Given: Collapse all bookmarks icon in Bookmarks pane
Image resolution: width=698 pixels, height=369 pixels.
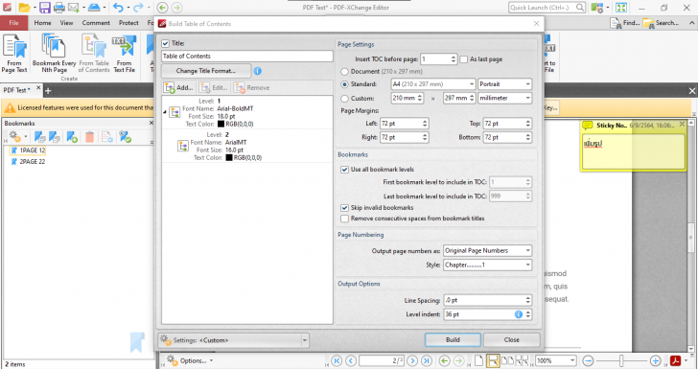Looking at the screenshot, I should [x=55, y=137].
